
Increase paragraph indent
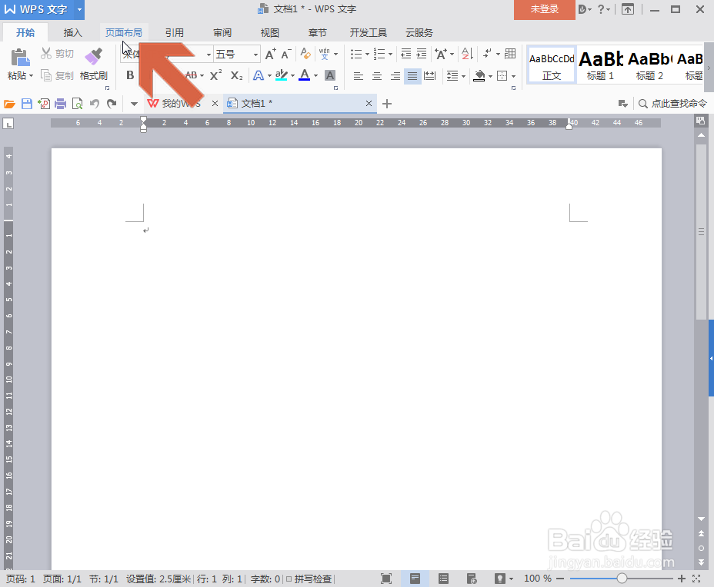point(422,54)
